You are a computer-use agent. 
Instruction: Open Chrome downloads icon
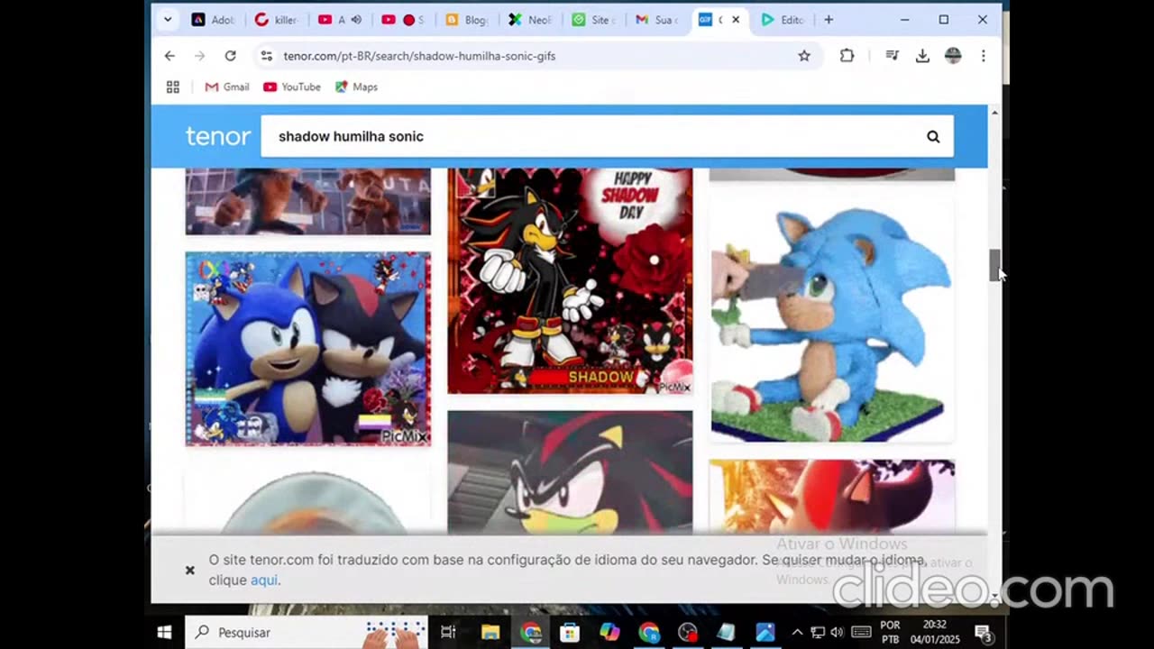pos(922,56)
